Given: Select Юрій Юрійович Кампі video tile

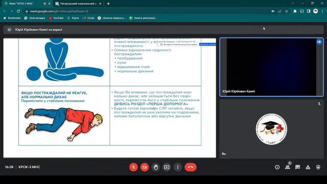Looking at the screenshot, I should [x=271, y=67].
